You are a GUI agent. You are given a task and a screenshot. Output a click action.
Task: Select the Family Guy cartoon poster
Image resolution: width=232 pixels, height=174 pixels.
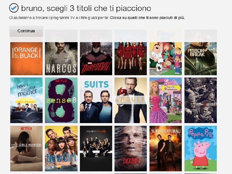click(x=165, y=59)
